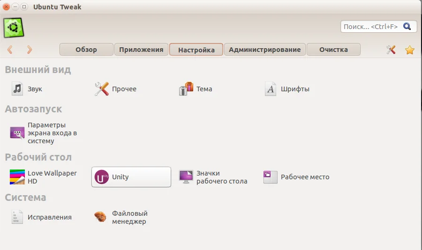
Task: Click the Шрифты label
Action: [x=295, y=89]
